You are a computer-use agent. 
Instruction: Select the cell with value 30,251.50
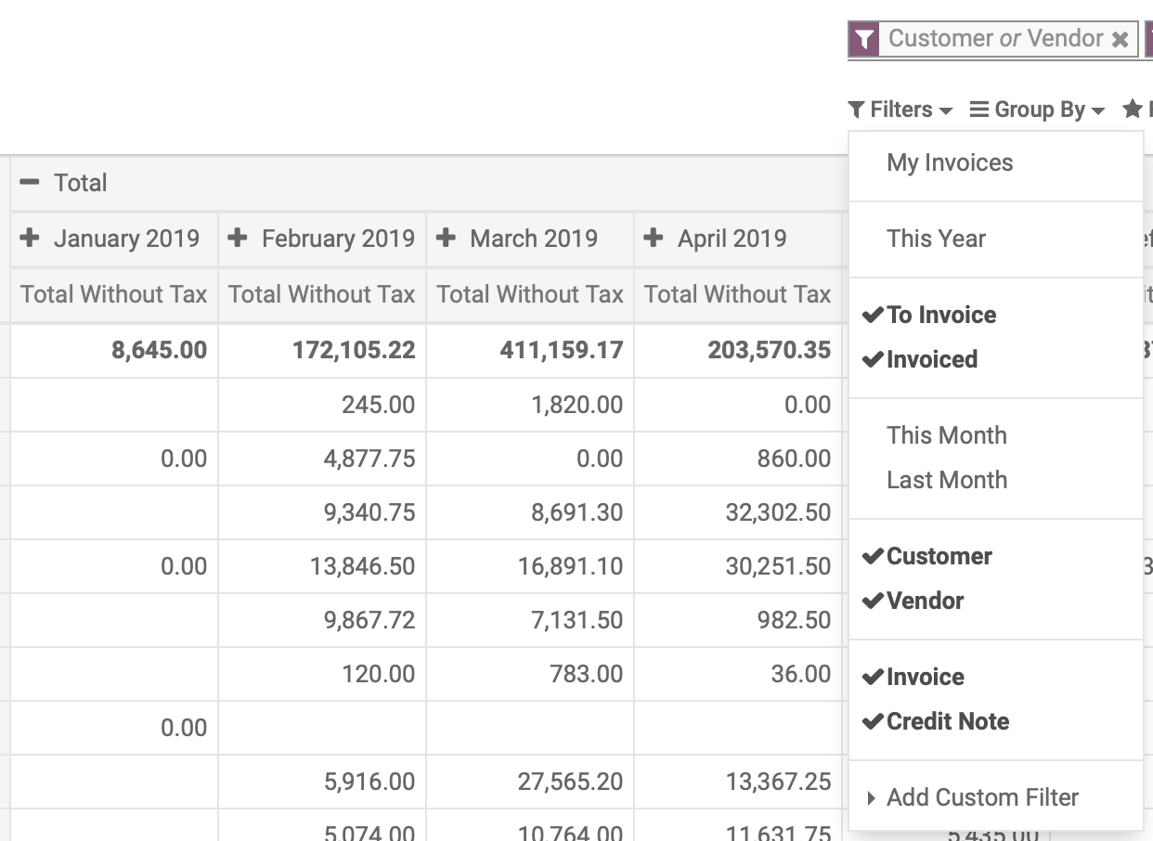click(738, 566)
